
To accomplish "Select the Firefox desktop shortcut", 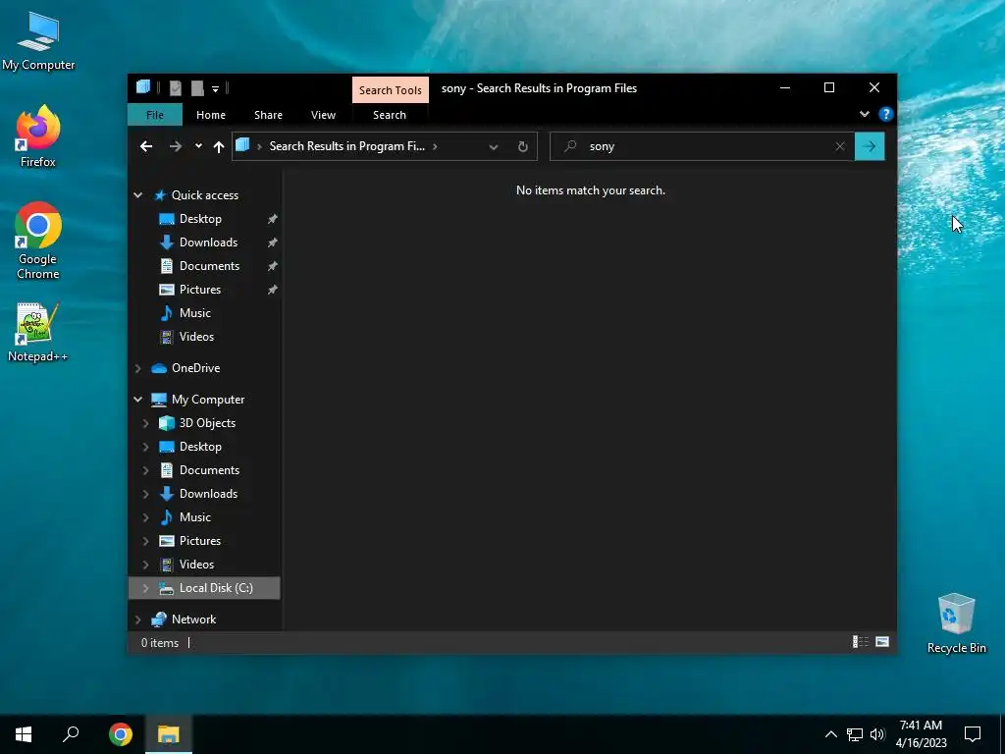I will pos(38,136).
